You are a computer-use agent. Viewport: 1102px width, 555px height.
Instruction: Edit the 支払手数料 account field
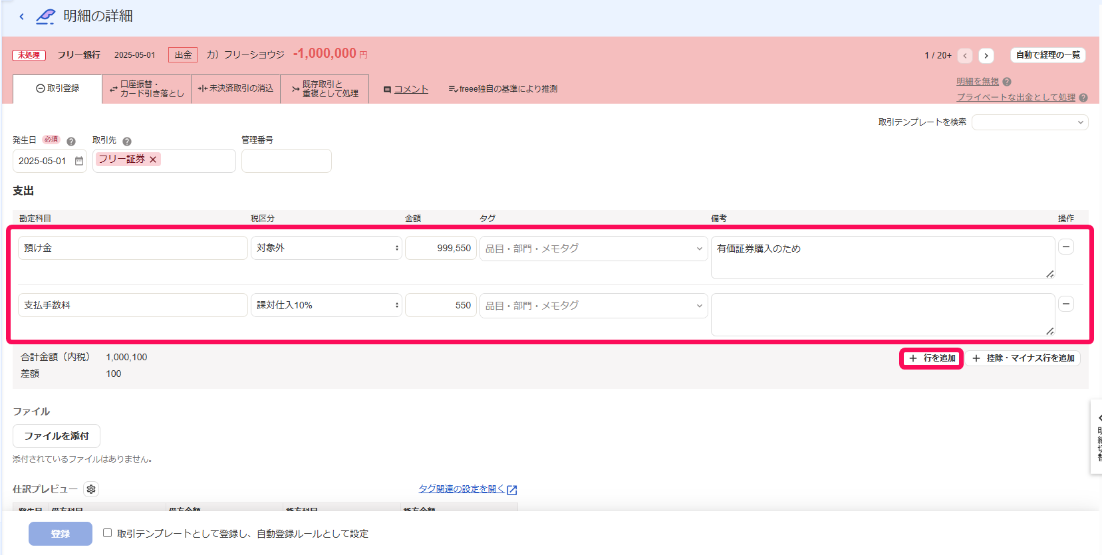coord(133,305)
